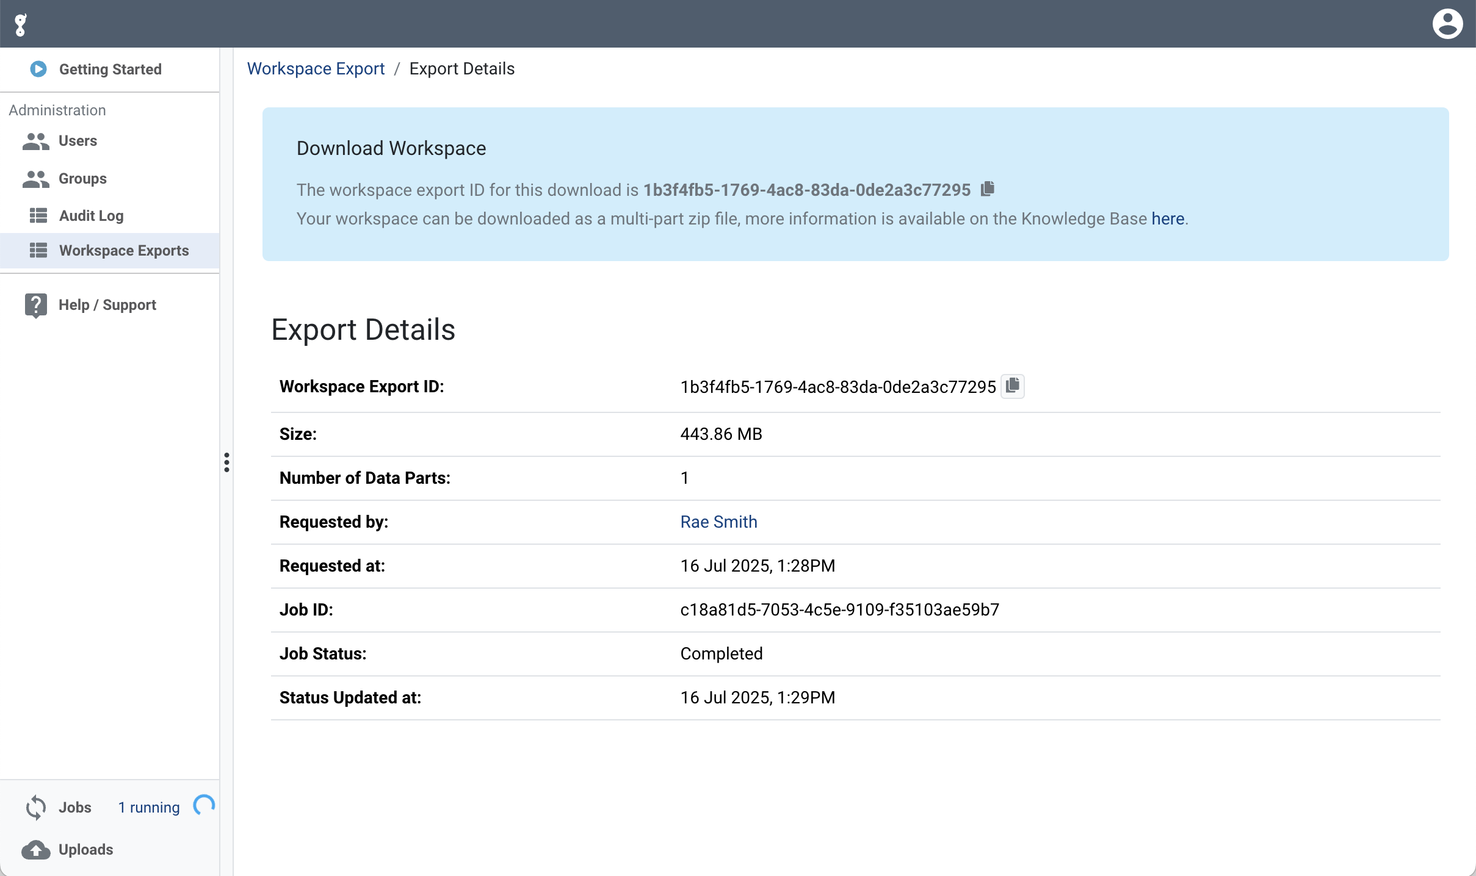Click the app logo in top bar
Image resolution: width=1476 pixels, height=876 pixels.
21,24
